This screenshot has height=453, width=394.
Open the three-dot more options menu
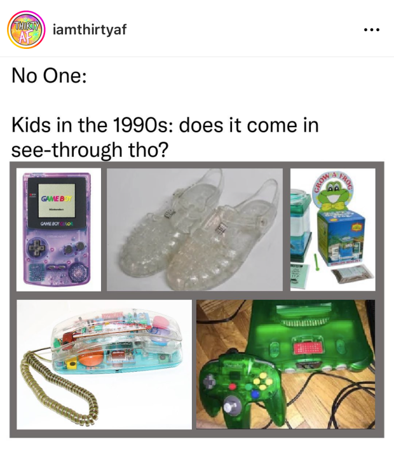tap(372, 29)
